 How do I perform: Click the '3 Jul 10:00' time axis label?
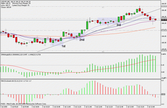click(x=36, y=107)
